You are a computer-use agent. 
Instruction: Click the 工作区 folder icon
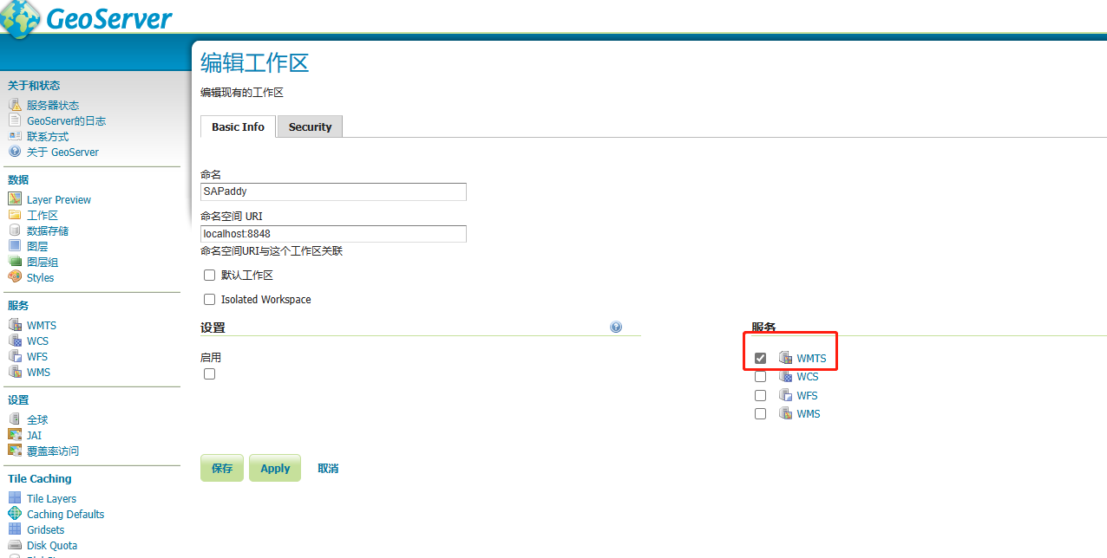[15, 215]
